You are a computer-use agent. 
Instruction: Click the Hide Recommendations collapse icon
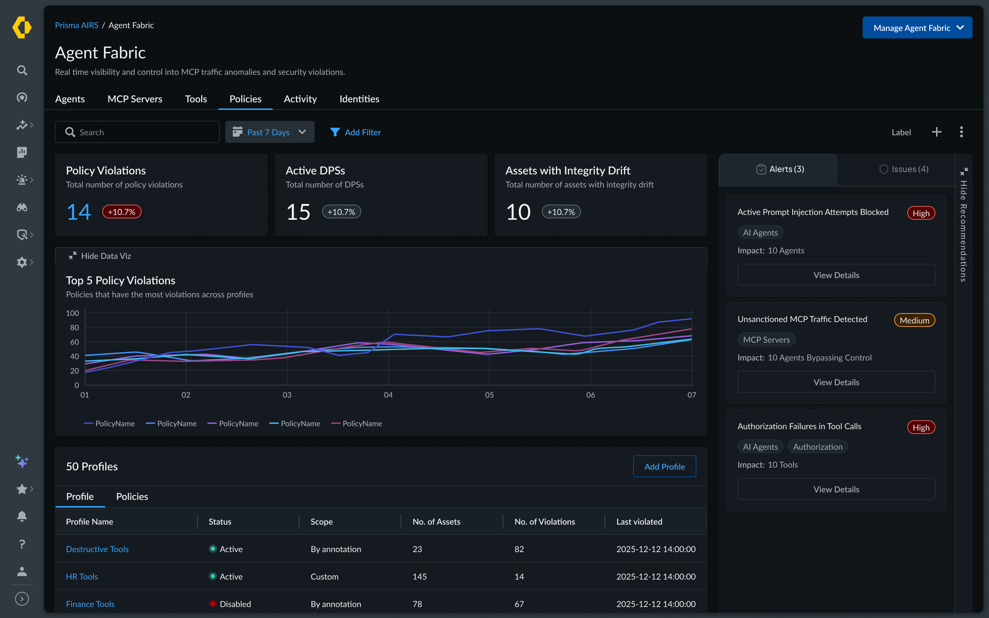click(x=964, y=171)
